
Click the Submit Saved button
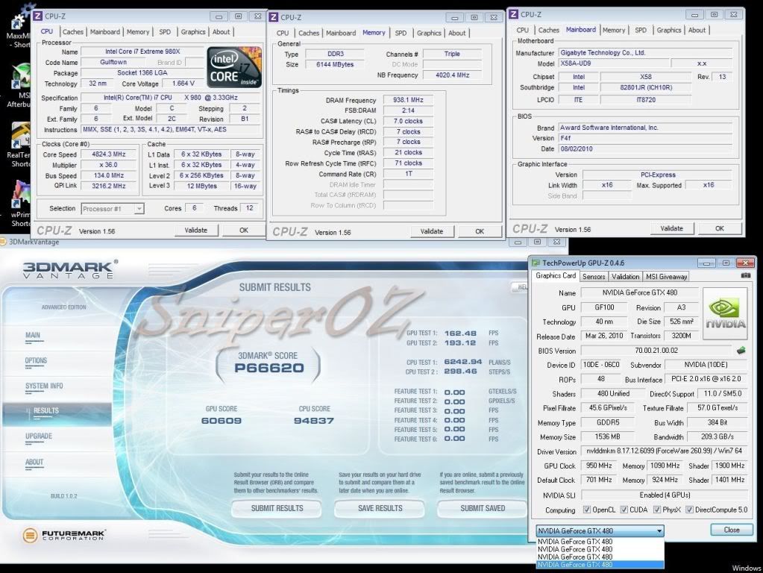(482, 508)
